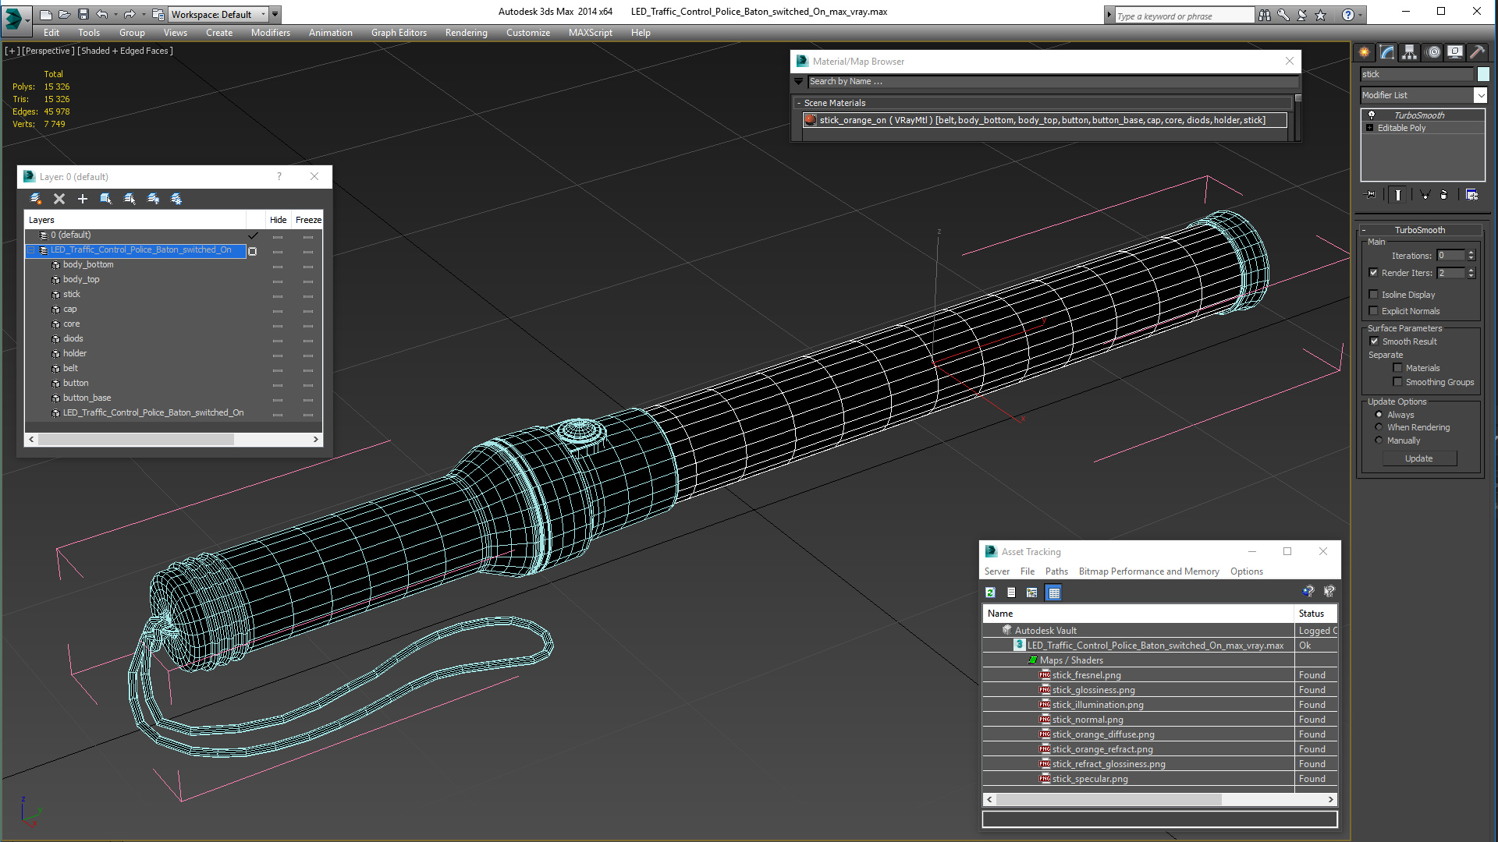Click the viewport Shaded + Edged Faces label
1498x842 pixels.
tap(125, 51)
